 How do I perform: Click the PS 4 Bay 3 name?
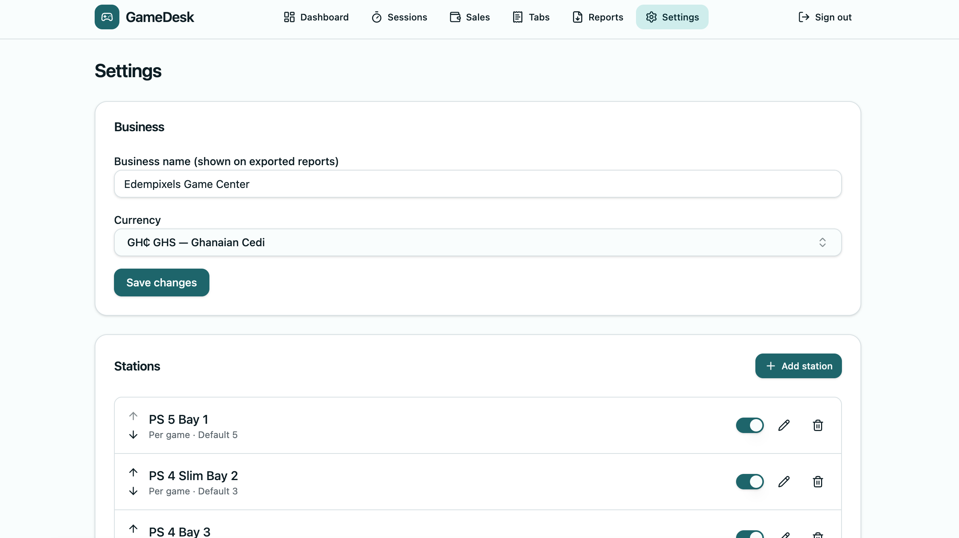tap(180, 531)
